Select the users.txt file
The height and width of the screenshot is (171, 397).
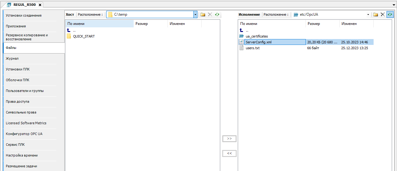tap(252, 48)
